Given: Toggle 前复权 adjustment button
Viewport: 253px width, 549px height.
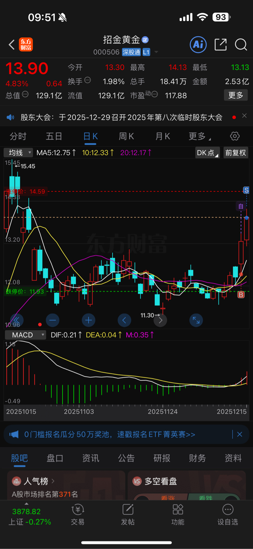Looking at the screenshot, I should (x=236, y=153).
